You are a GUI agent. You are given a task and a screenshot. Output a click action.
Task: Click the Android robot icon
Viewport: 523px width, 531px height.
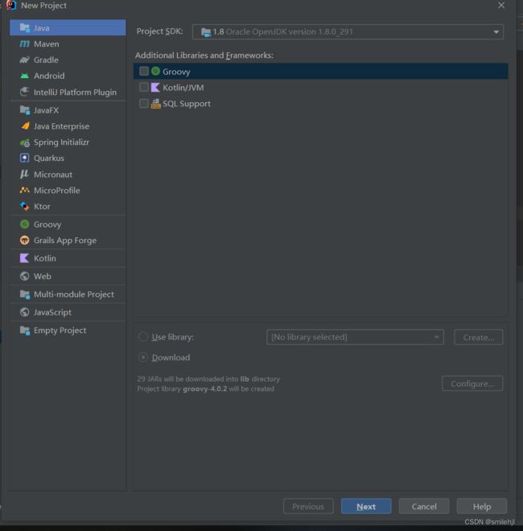pos(25,76)
